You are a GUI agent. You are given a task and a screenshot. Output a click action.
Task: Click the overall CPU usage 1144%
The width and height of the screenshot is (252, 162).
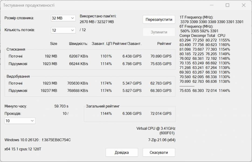point(106,113)
